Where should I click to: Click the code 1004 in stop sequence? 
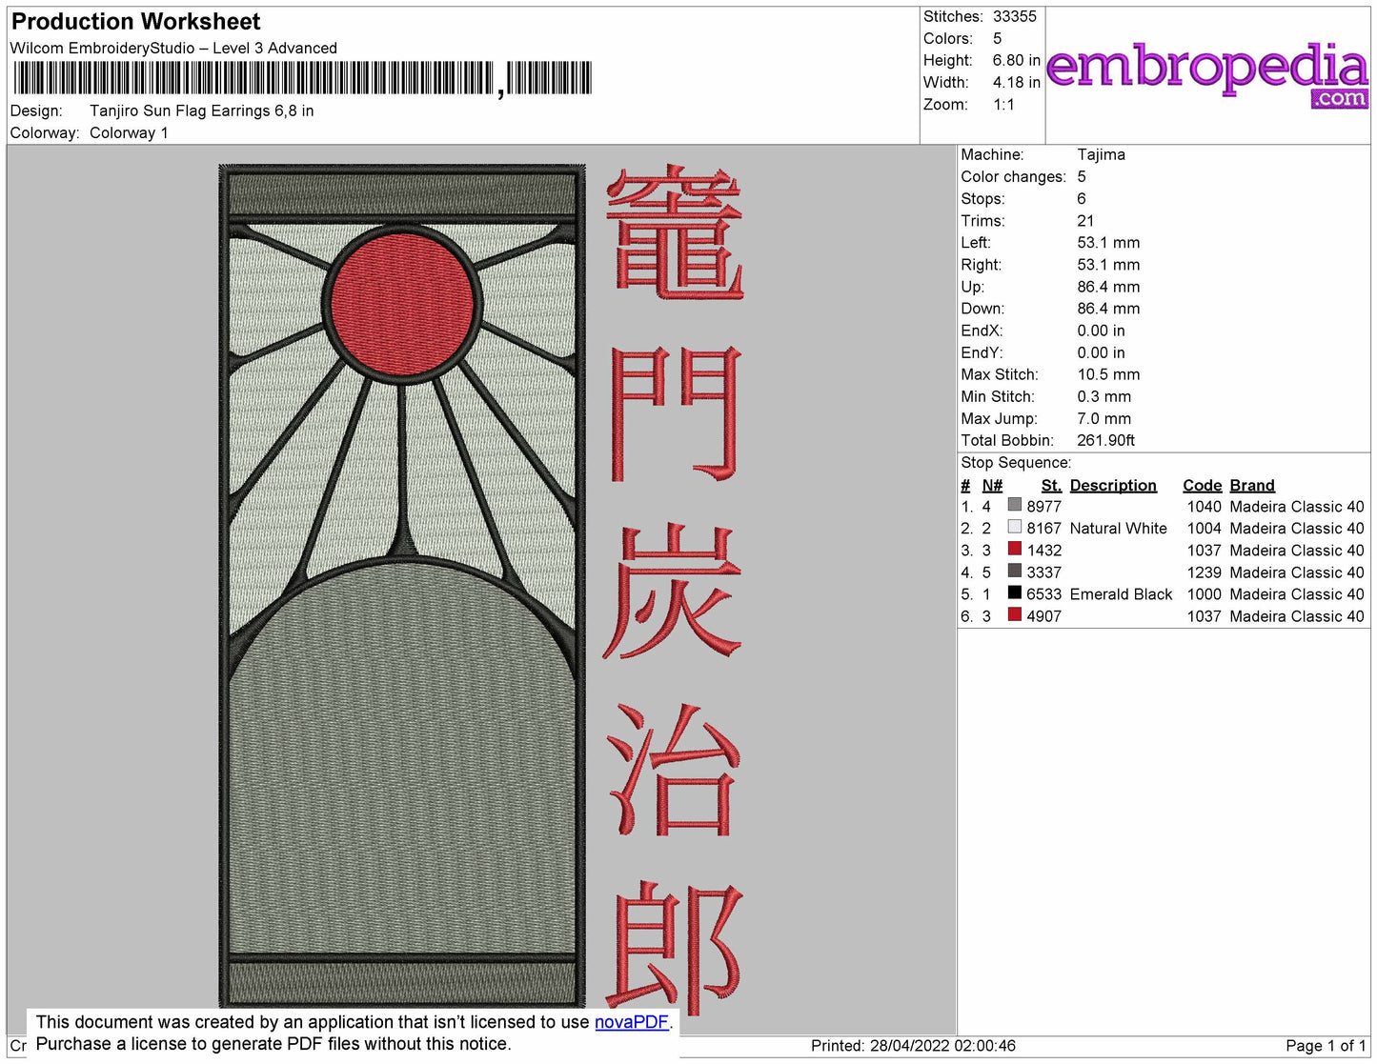pyautogui.click(x=1205, y=528)
